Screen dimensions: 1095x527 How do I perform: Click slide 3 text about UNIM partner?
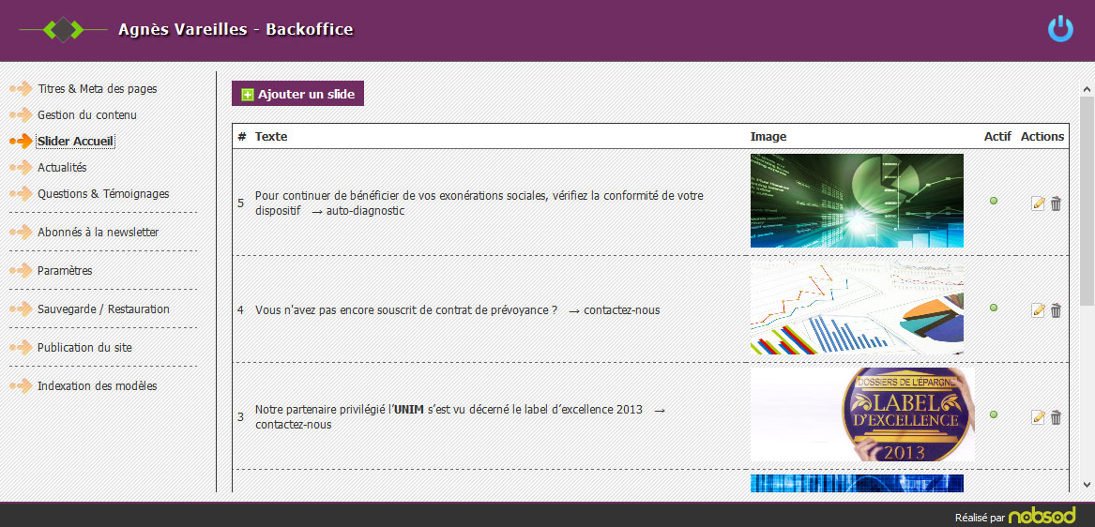461,416
